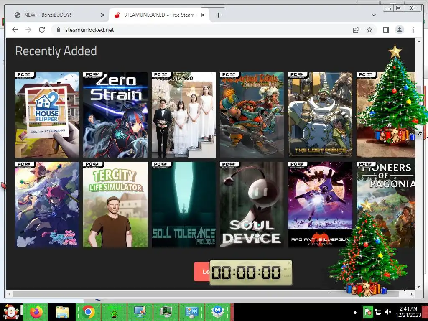Bookmark this page with the star
Viewport: 428px width, 321px height.
point(369,30)
